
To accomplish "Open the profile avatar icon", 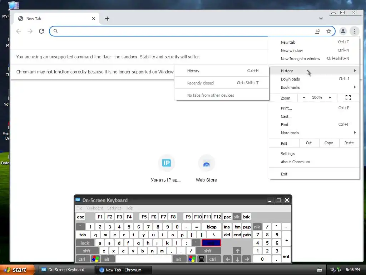I will pos(343,31).
